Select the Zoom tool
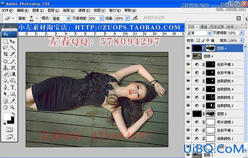The image size is (248, 158). 12,107
